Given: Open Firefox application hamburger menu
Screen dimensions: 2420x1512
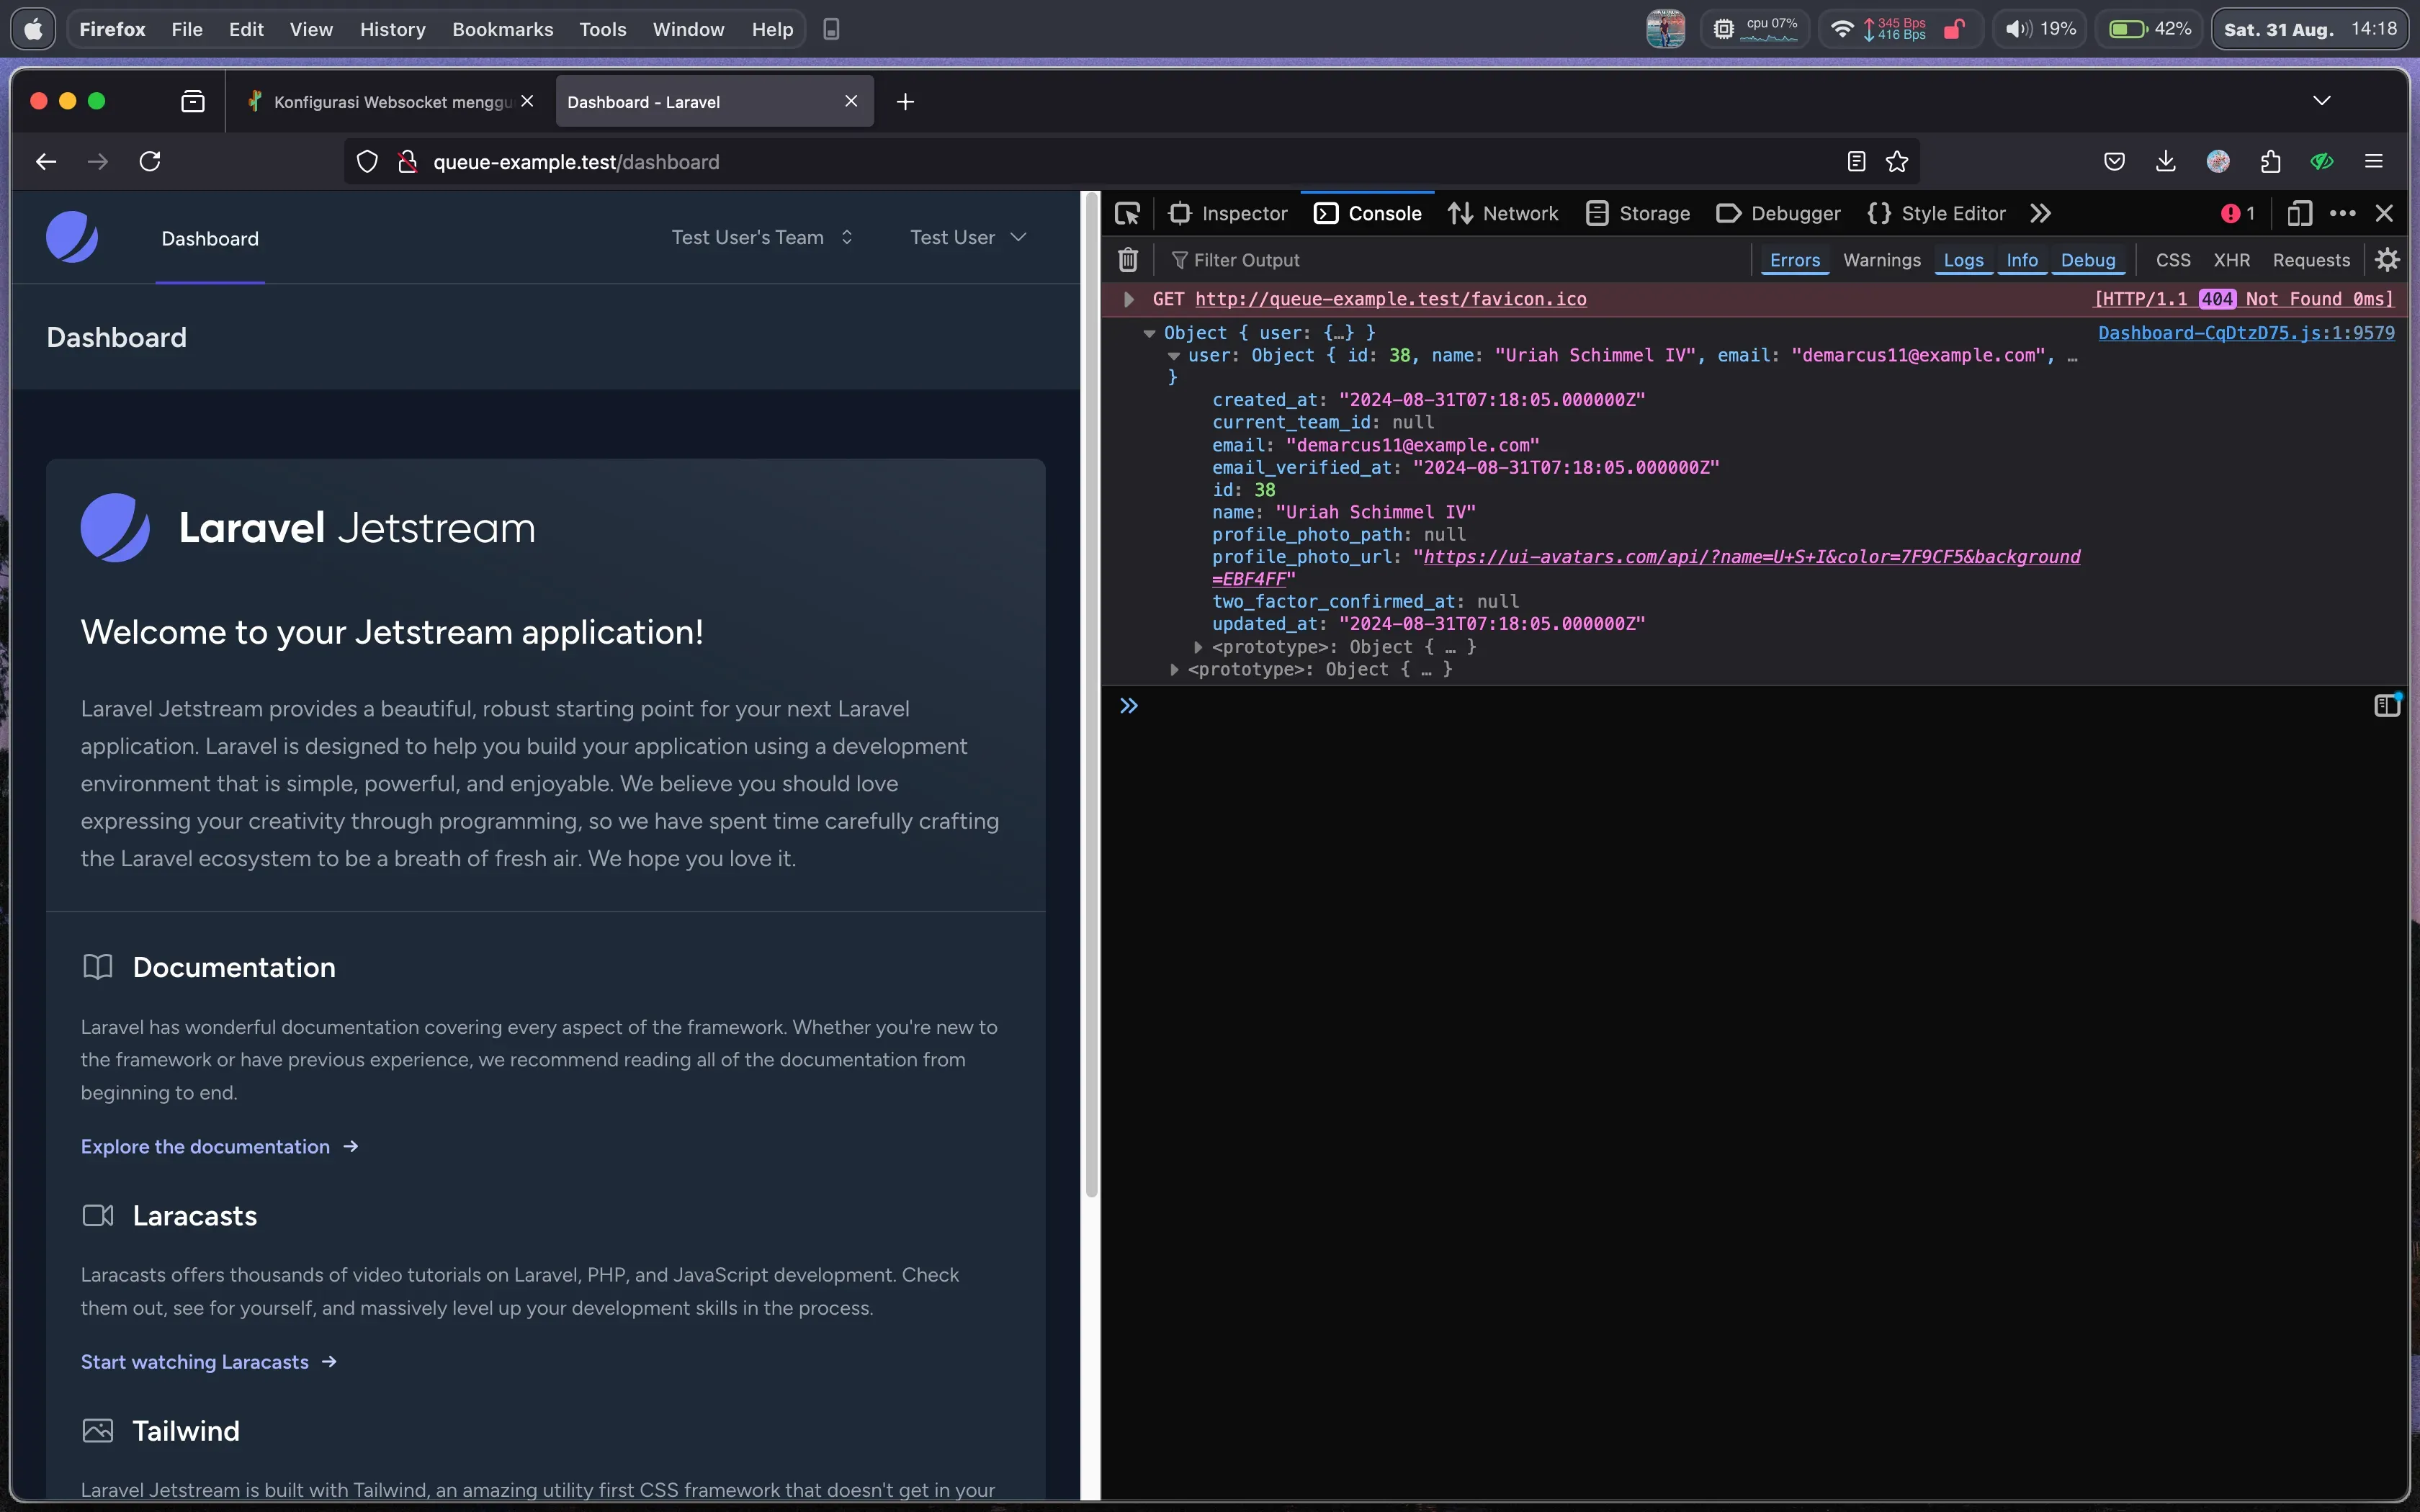Looking at the screenshot, I should [x=2374, y=161].
